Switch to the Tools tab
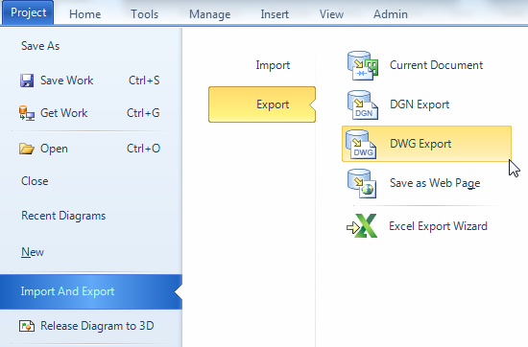The height and width of the screenshot is (347, 528). 144,14
